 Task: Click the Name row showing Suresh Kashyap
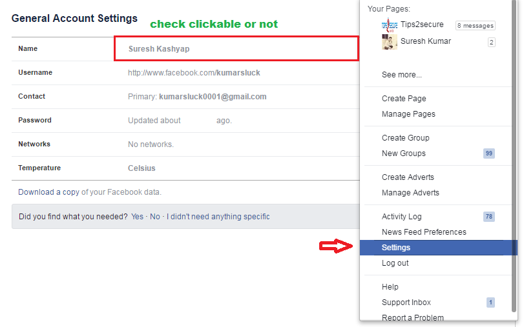(x=159, y=49)
